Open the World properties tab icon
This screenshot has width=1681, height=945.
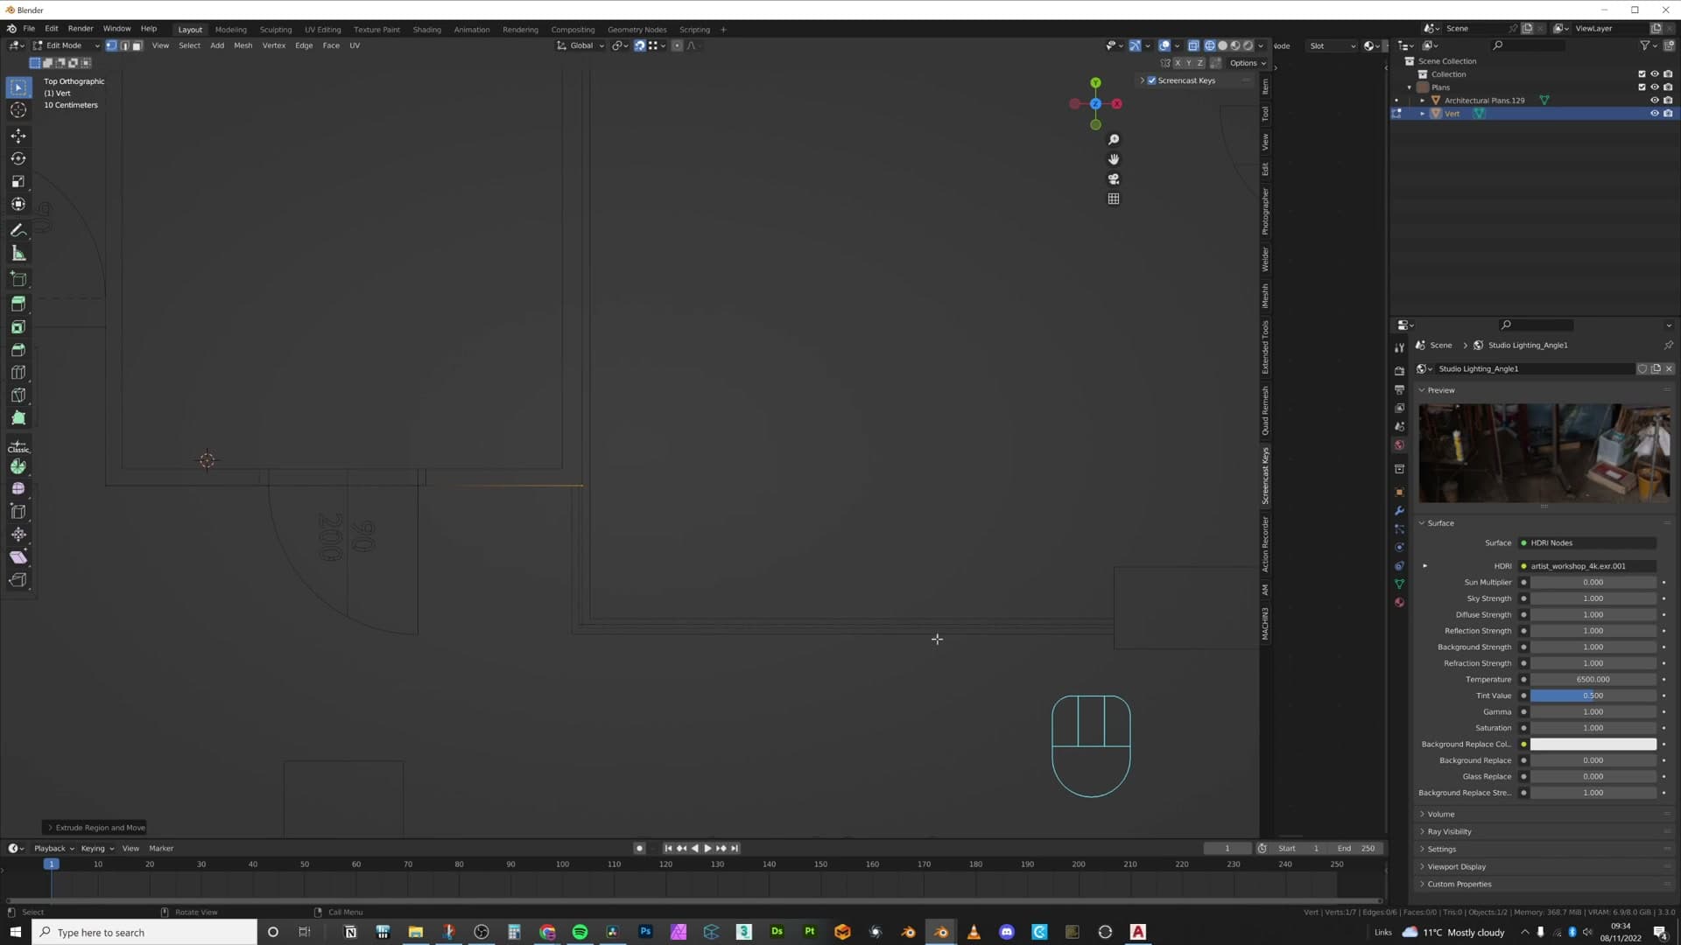(x=1399, y=445)
